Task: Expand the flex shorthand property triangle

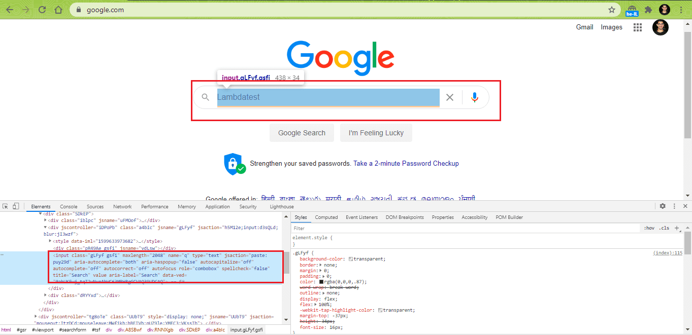Action: [315, 305]
